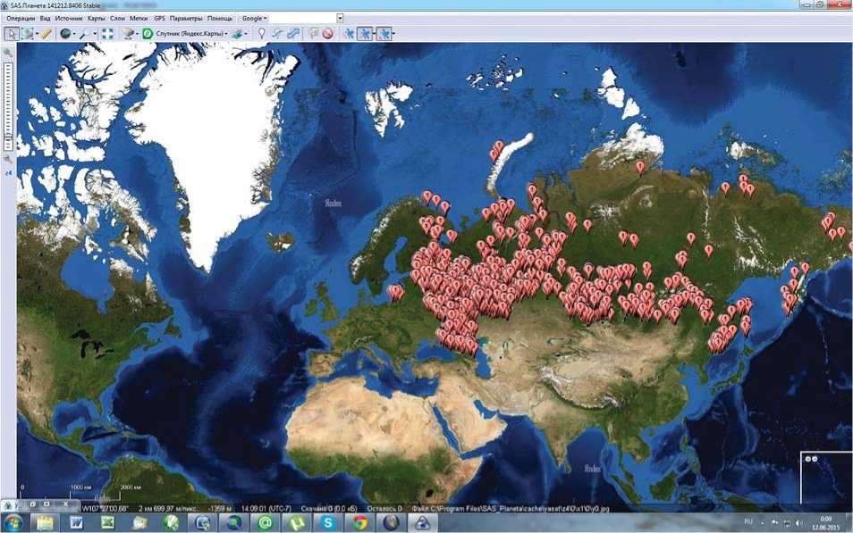The height and width of the screenshot is (533, 853).
Task: Open the Метки menu
Action: pos(139,18)
